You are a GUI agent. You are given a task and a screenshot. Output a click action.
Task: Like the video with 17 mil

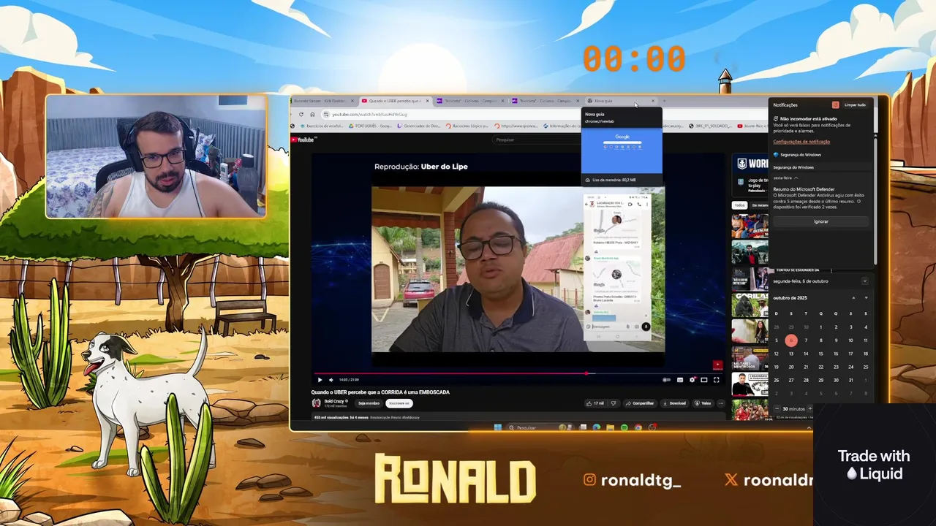pyautogui.click(x=595, y=403)
